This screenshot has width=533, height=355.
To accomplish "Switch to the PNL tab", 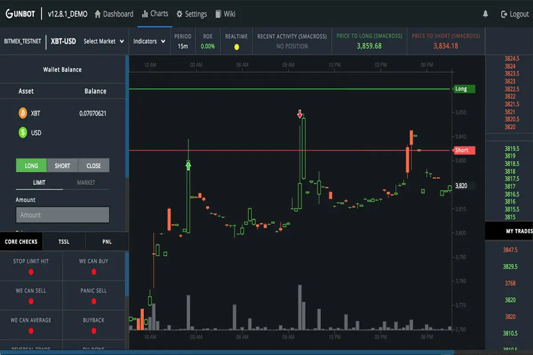I will point(107,241).
